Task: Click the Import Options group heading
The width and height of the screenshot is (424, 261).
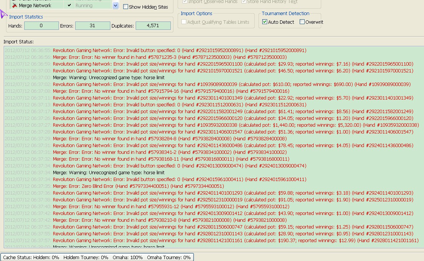Action: [196, 13]
